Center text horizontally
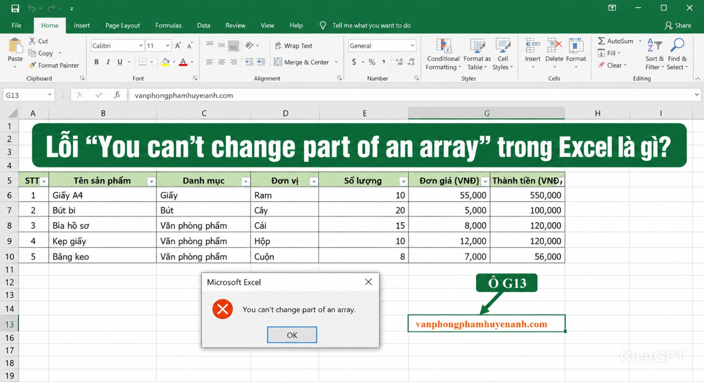Image resolution: width=704 pixels, height=382 pixels. pyautogui.click(x=222, y=62)
